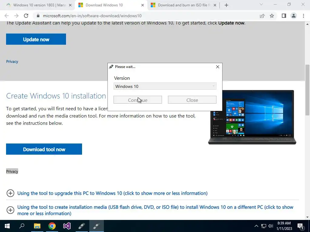
Task: Click the scrollbar up arrow
Action: pos(307,24)
